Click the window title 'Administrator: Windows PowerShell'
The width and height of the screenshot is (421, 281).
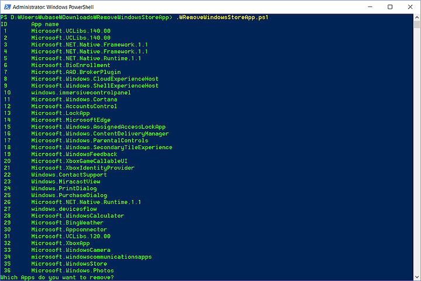pyautogui.click(x=53, y=7)
